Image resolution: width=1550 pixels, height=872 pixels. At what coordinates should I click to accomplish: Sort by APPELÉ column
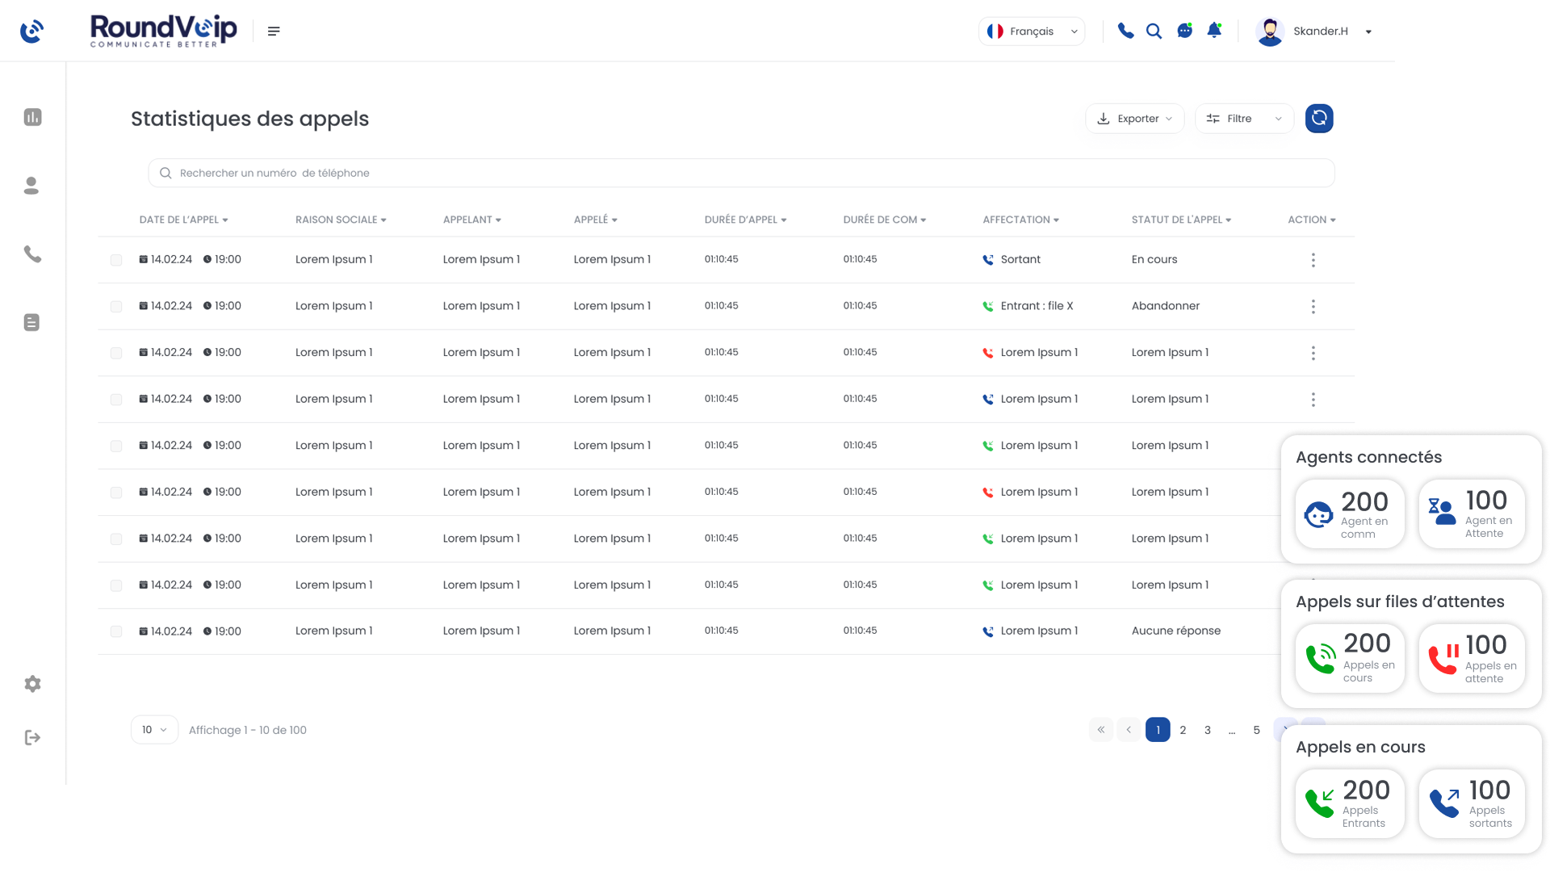tap(596, 220)
